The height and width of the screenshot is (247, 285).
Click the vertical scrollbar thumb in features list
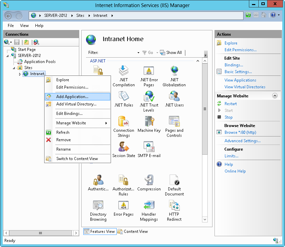205,109
